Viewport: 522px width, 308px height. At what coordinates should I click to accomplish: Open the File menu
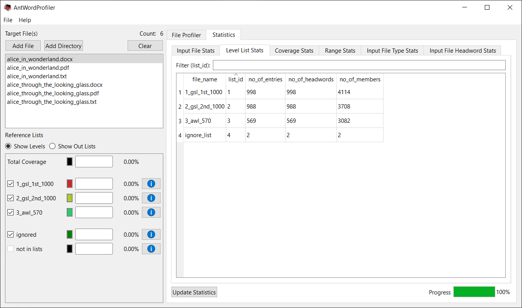click(8, 20)
